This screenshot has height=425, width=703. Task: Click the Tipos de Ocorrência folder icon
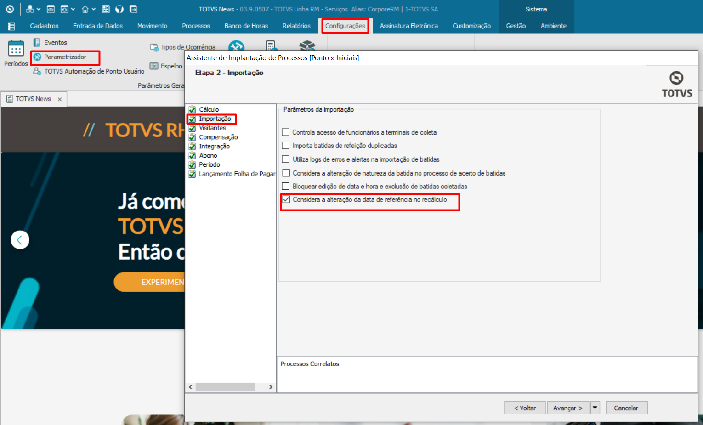154,47
